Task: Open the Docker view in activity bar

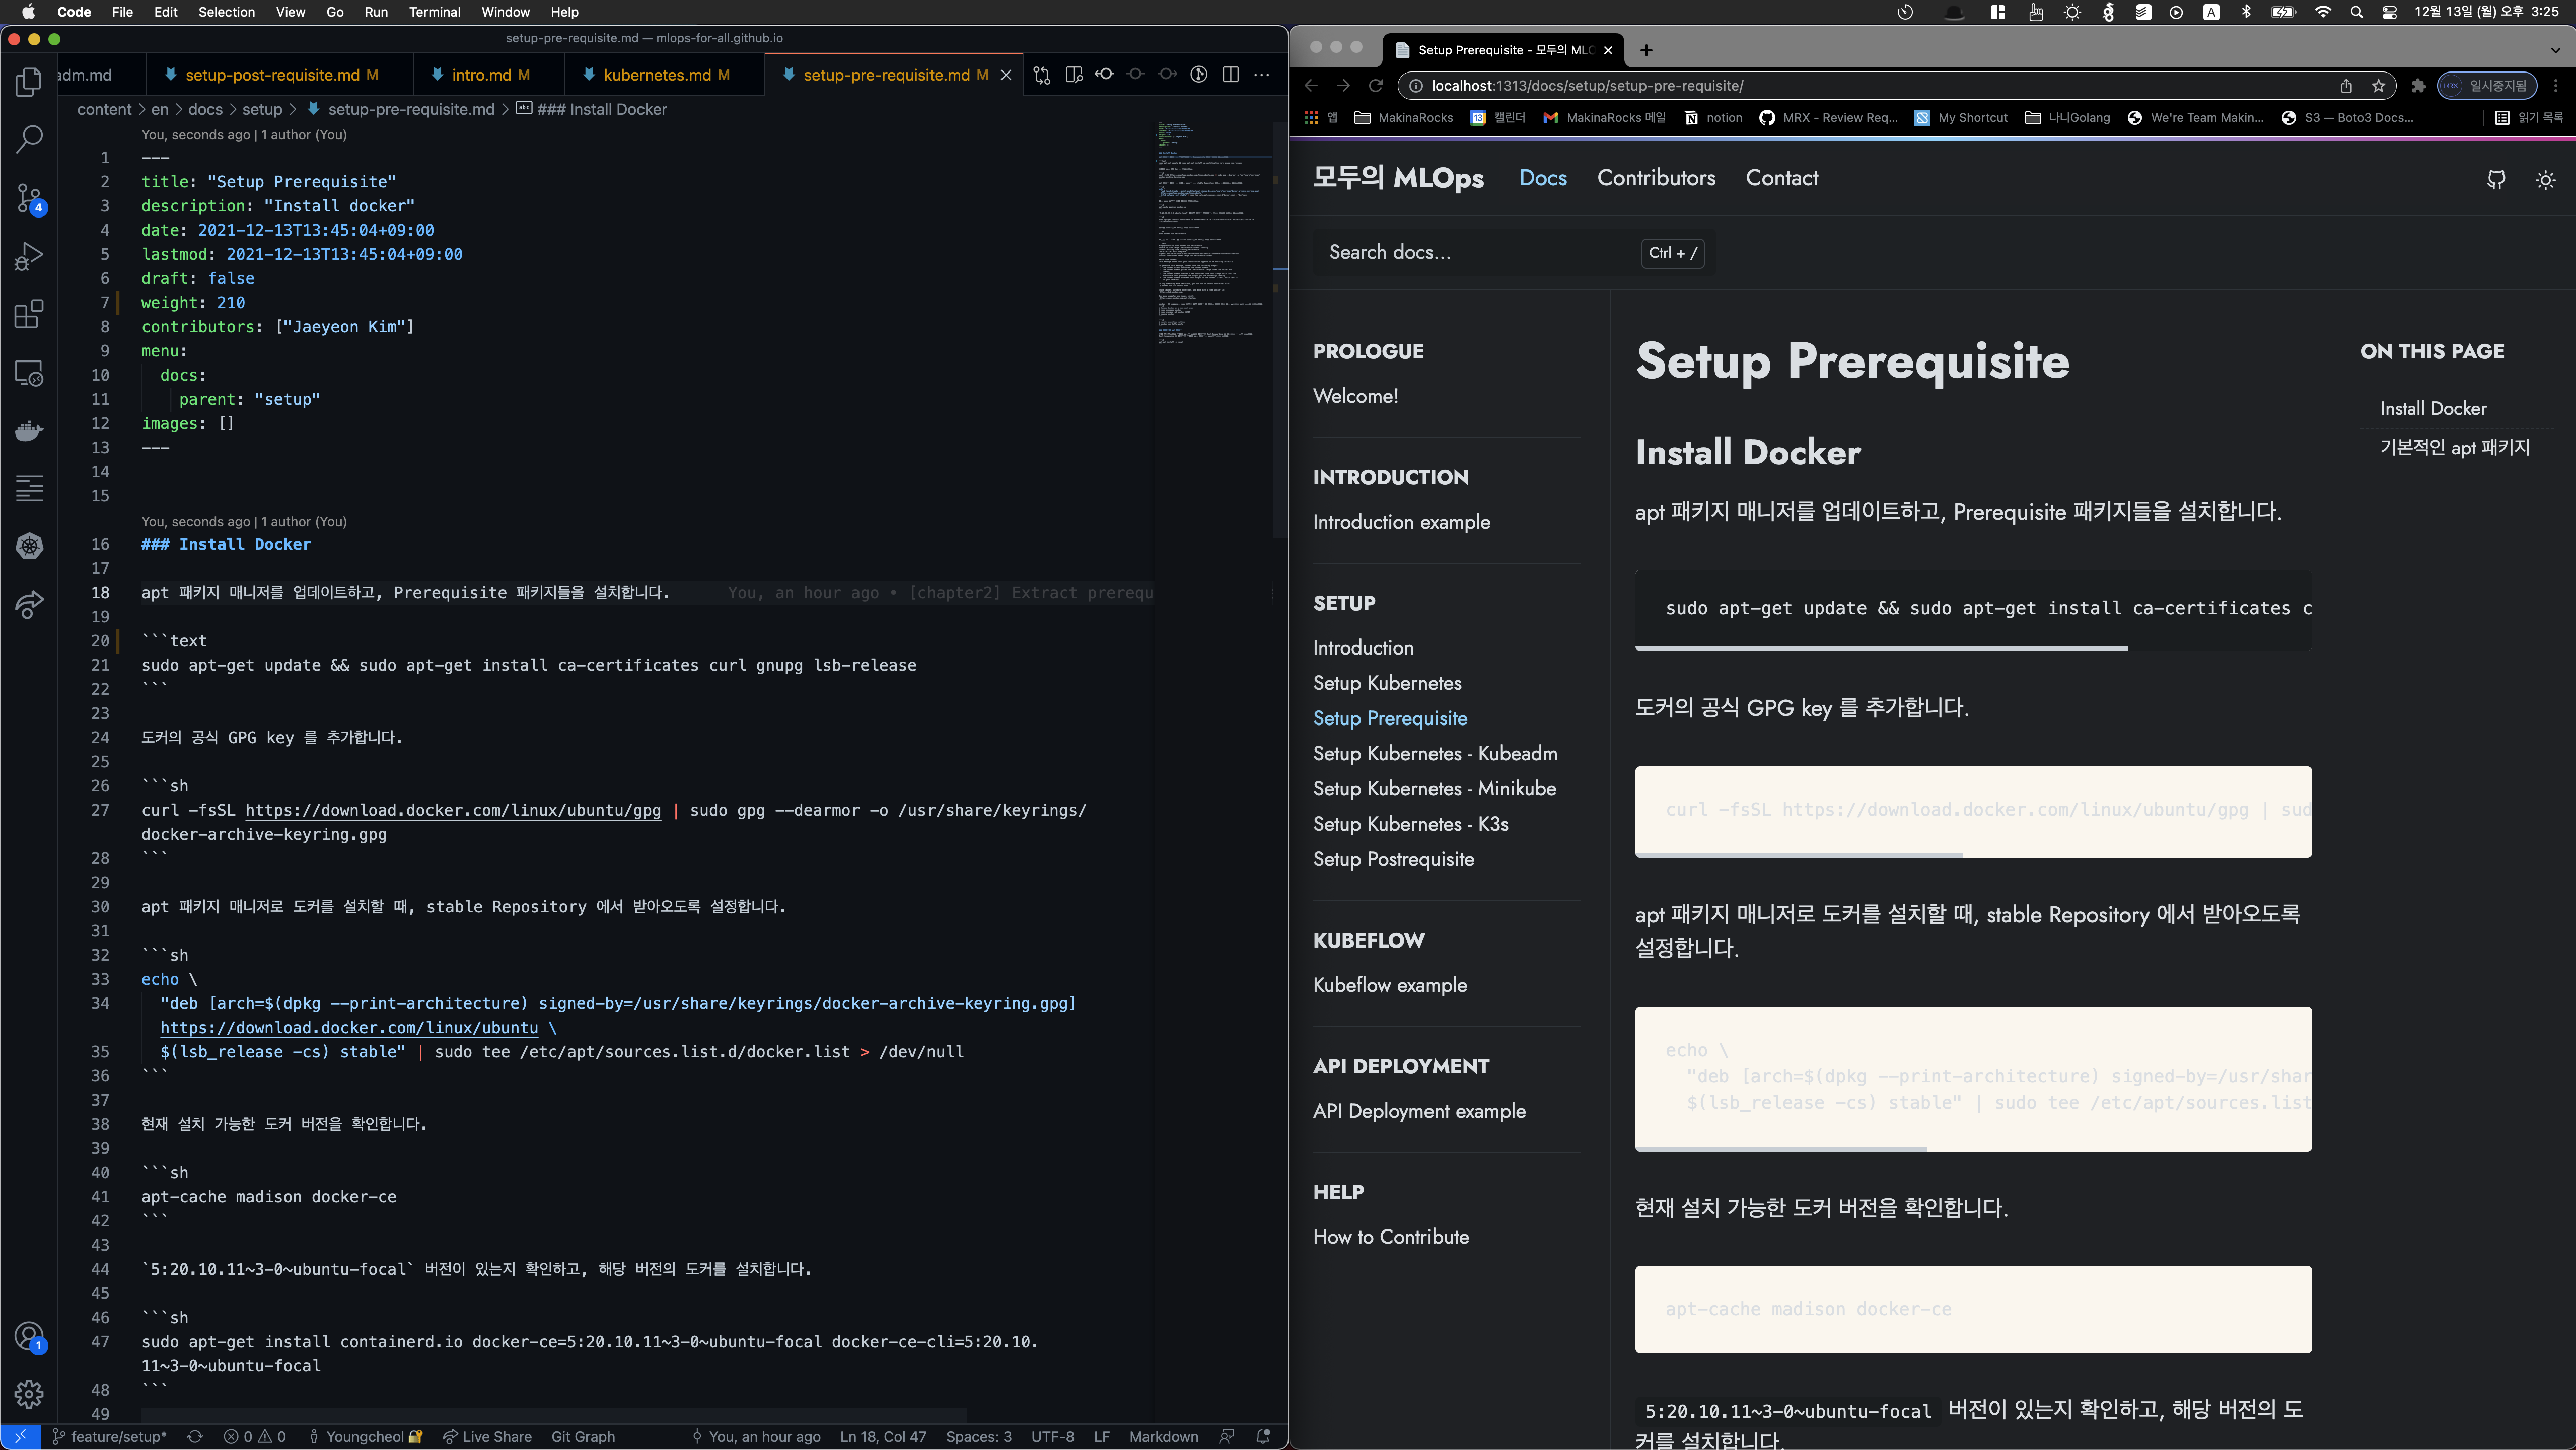Action: (x=29, y=430)
